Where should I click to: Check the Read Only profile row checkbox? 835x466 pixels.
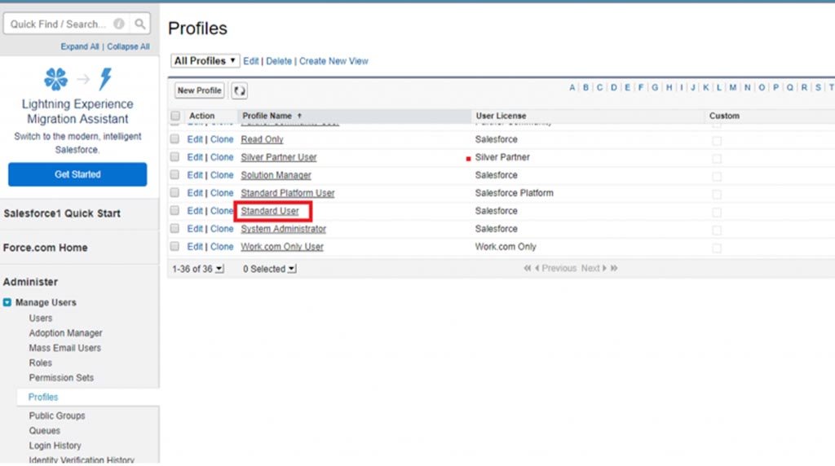175,138
